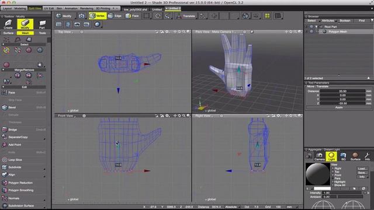The height and width of the screenshot is (210, 374).
Task: Click the head figure icon in second toolbar row
Action: tap(68, 24)
